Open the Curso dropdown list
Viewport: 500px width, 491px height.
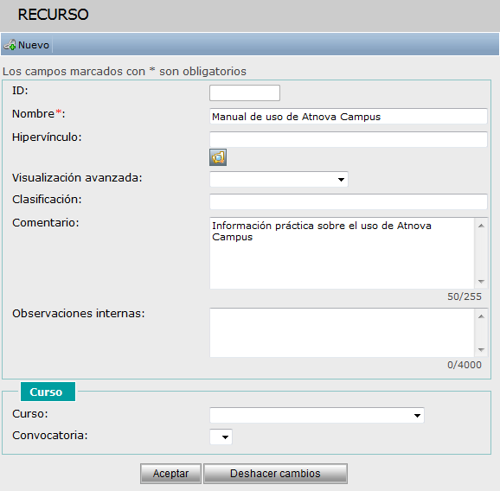coord(317,415)
